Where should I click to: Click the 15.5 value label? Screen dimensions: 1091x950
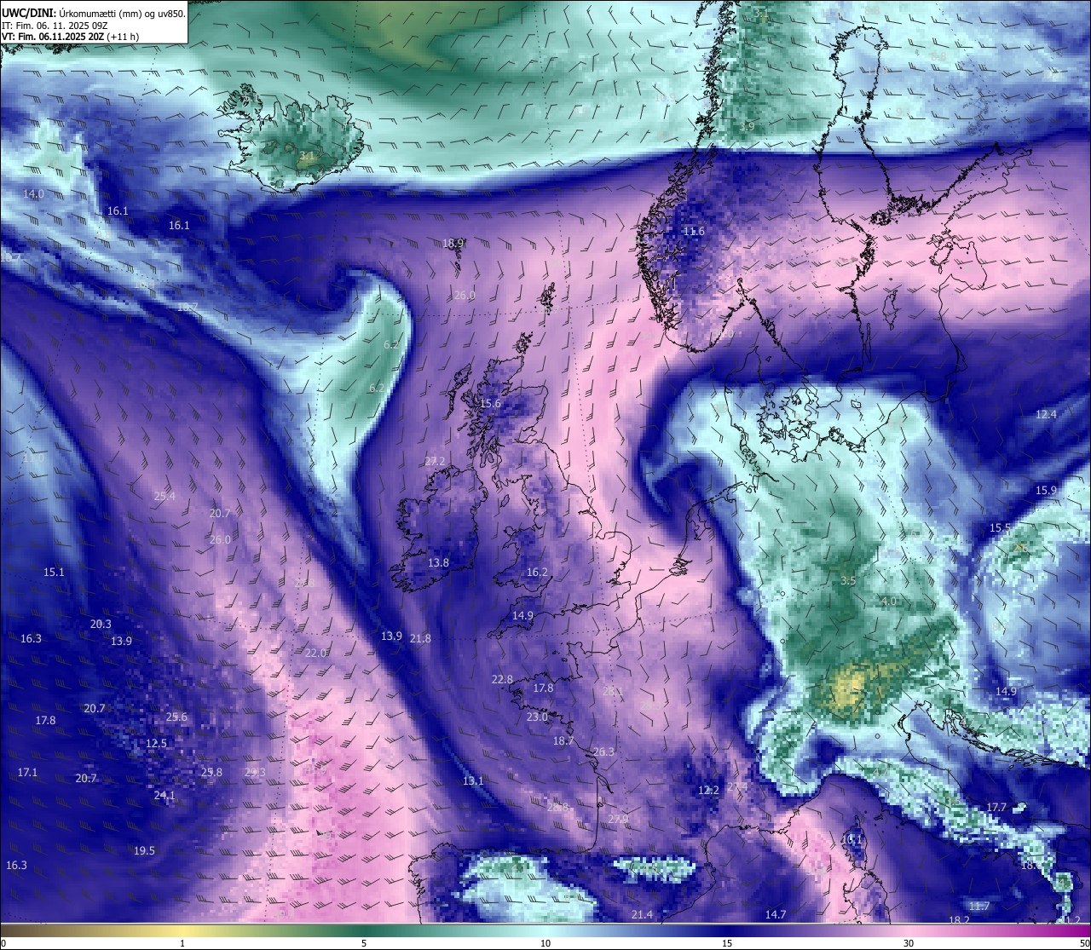tap(1000, 528)
